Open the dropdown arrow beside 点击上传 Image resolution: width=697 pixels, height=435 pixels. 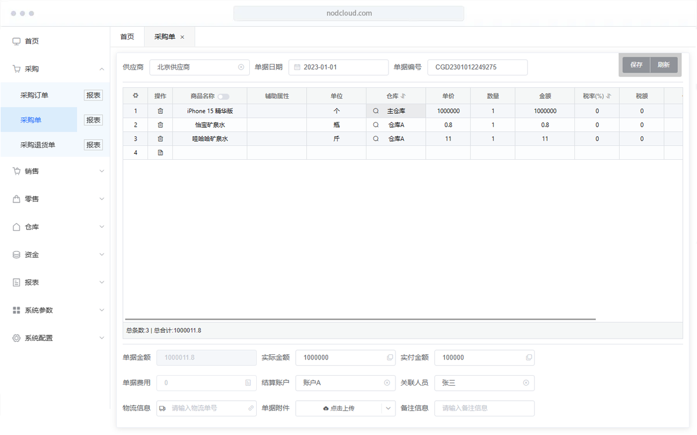tap(388, 408)
